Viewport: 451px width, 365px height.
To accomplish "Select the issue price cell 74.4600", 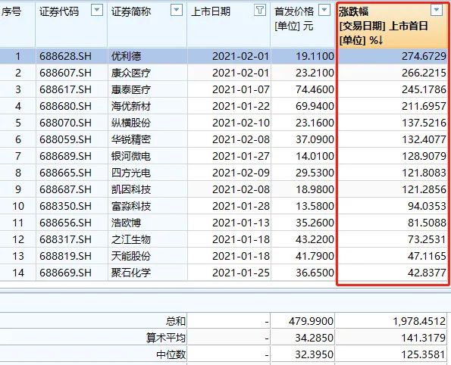I will (x=315, y=89).
